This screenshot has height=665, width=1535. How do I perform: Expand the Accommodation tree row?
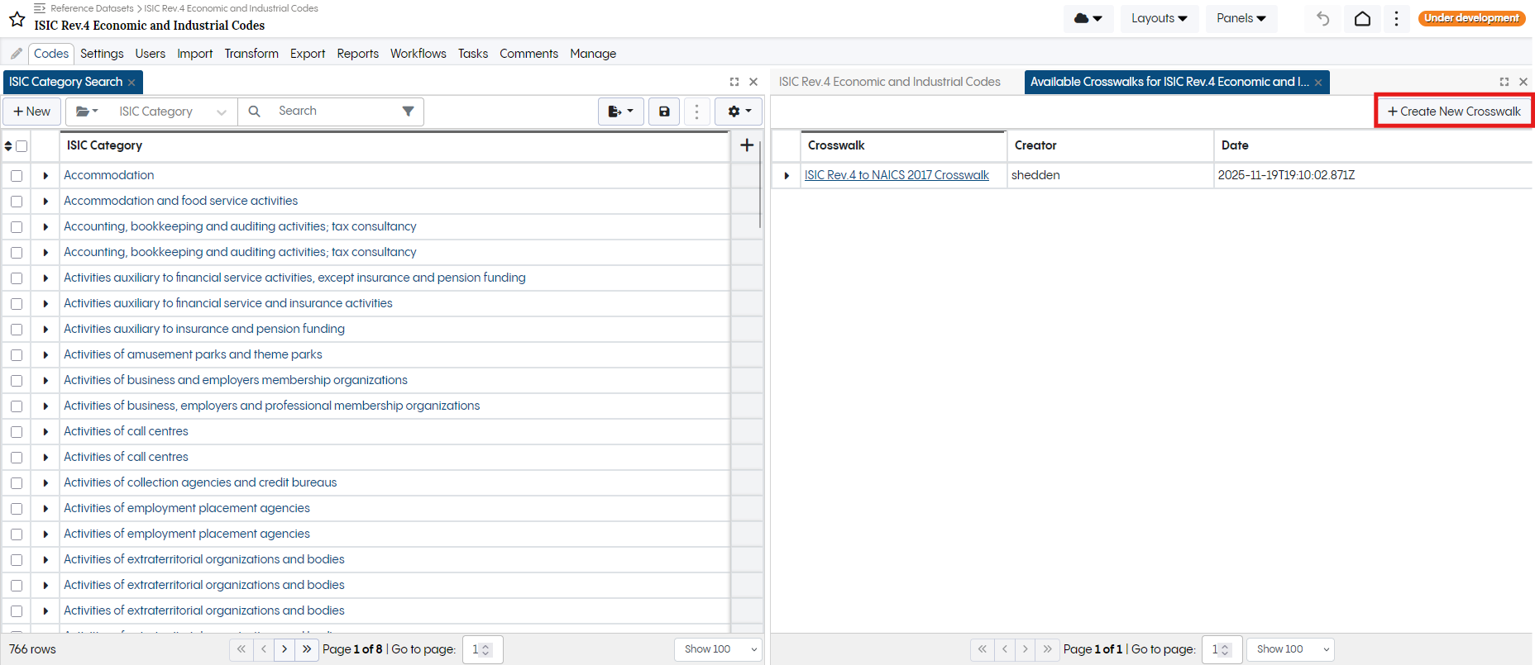click(x=45, y=176)
